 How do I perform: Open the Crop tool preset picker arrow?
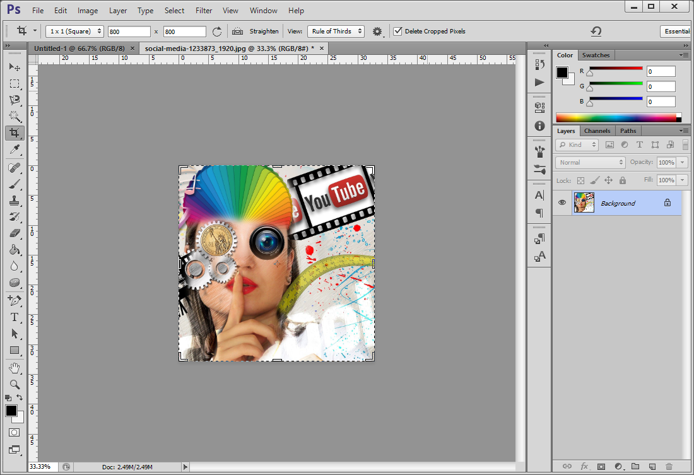point(35,31)
